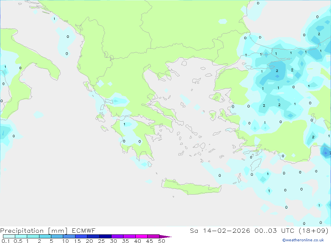This screenshot has width=331, height=243.
Task: Click the 'Sa 14-02-2026' date text
Action: pos(220,230)
